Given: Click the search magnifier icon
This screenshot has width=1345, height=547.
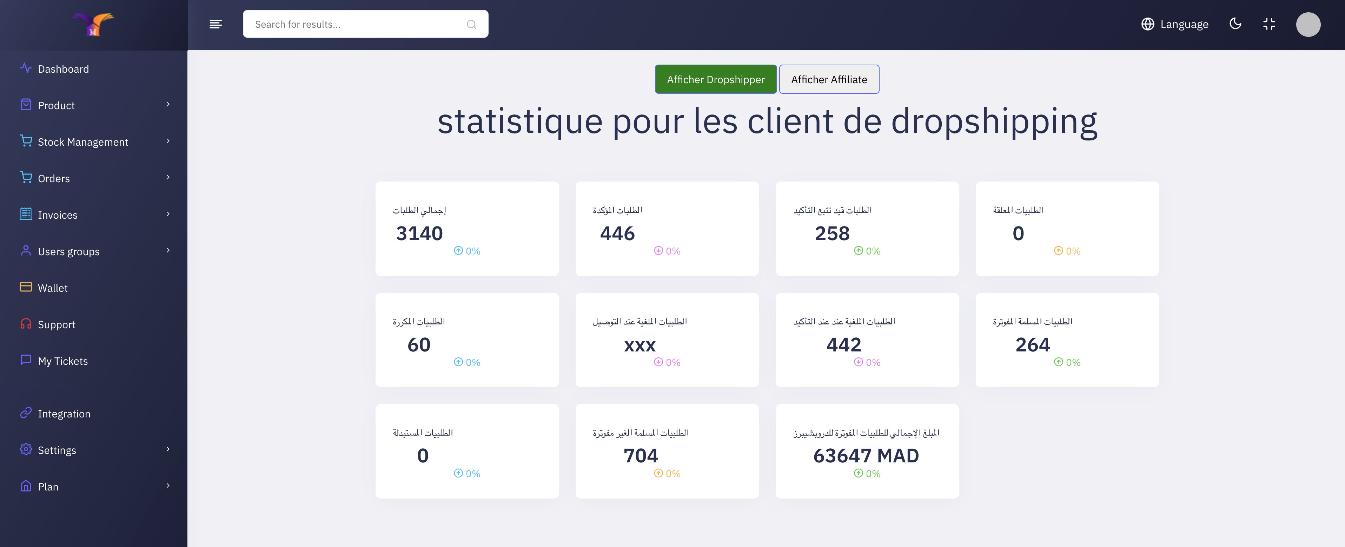Looking at the screenshot, I should point(471,25).
